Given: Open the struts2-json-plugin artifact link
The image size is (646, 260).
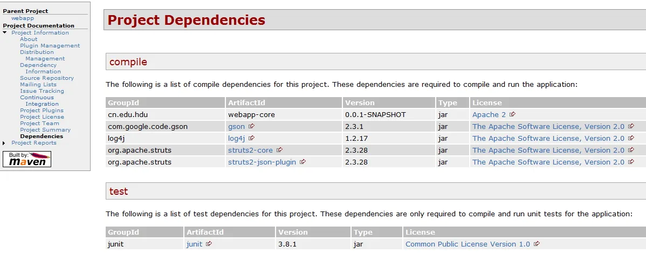Looking at the screenshot, I should pos(262,162).
